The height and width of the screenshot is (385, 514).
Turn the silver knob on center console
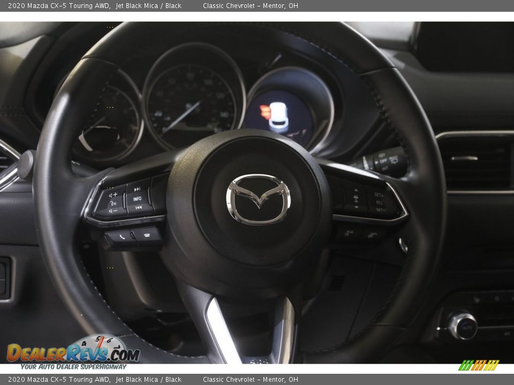(463, 326)
